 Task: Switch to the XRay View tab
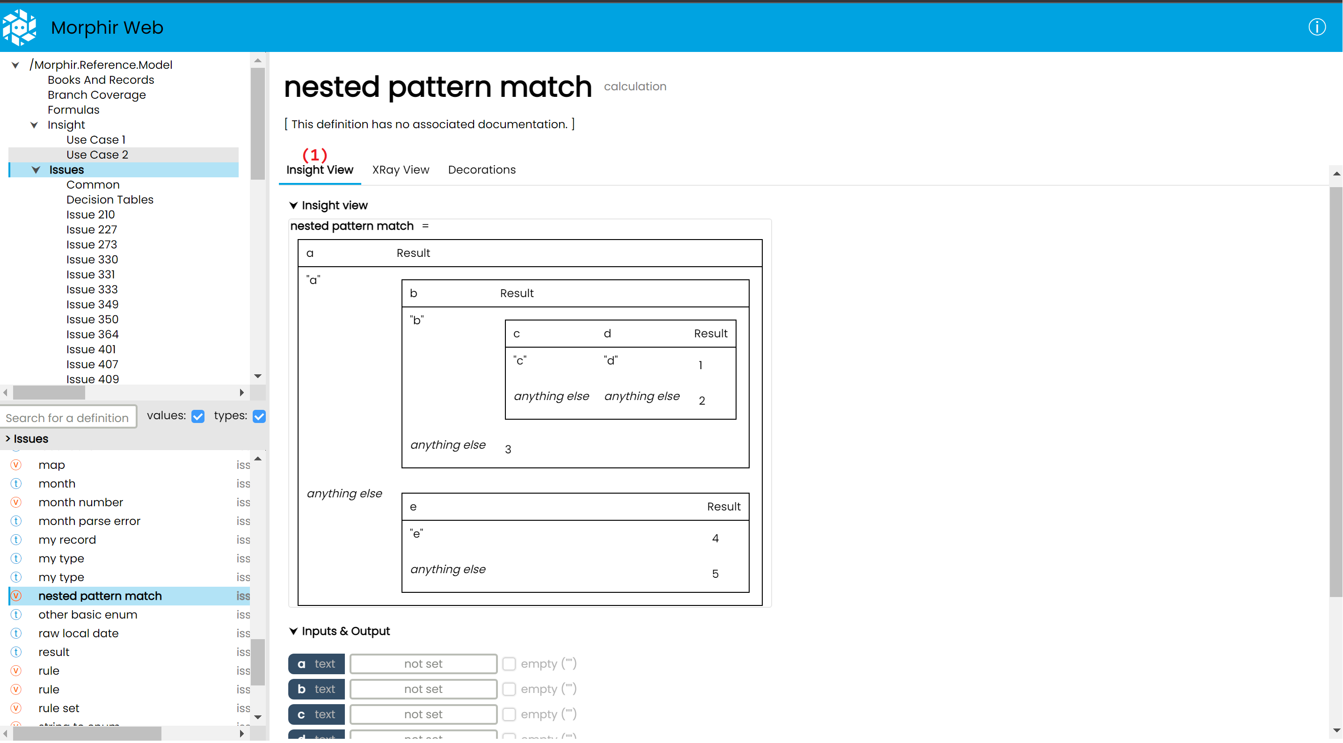click(x=401, y=170)
